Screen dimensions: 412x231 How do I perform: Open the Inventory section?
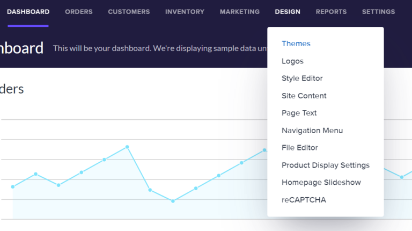185,12
